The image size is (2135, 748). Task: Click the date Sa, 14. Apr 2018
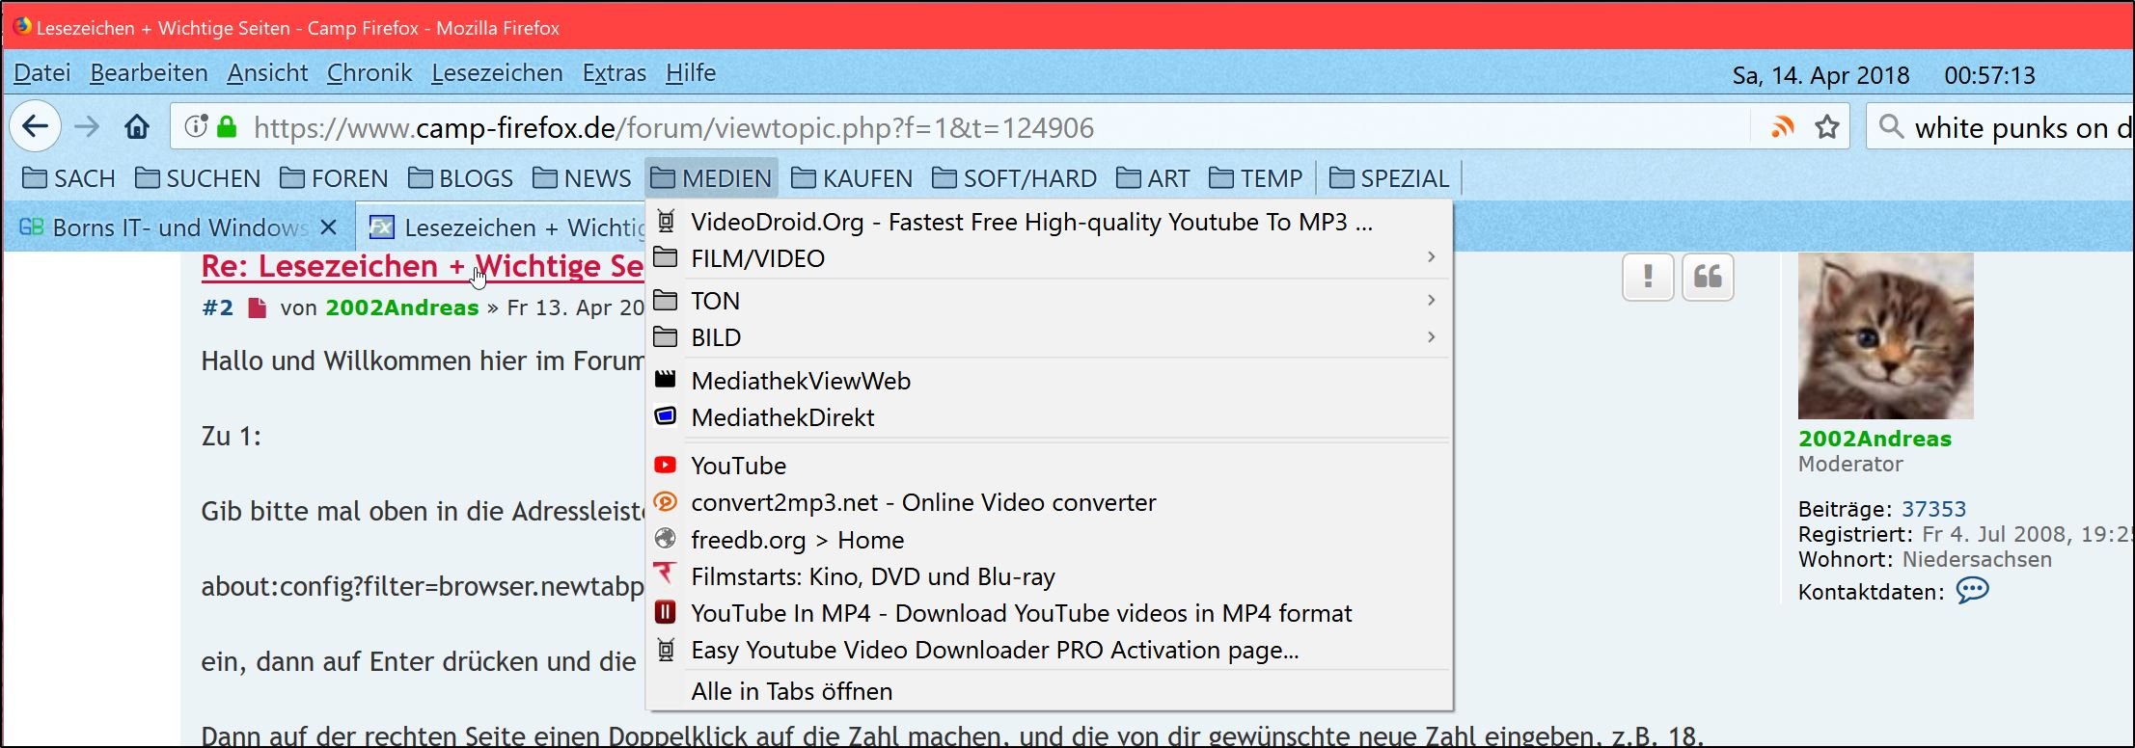click(x=1820, y=75)
